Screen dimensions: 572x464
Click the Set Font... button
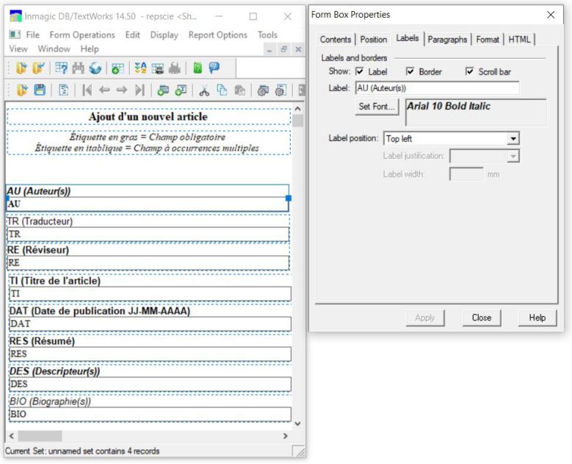[x=377, y=107]
